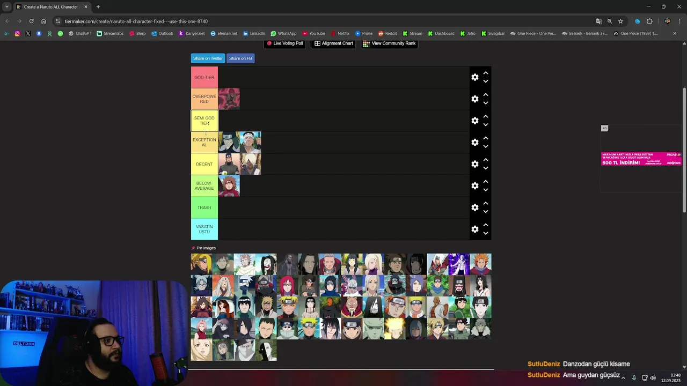Open the WhatsApp bookmark
Screen dimensions: 687x386
point(283,33)
